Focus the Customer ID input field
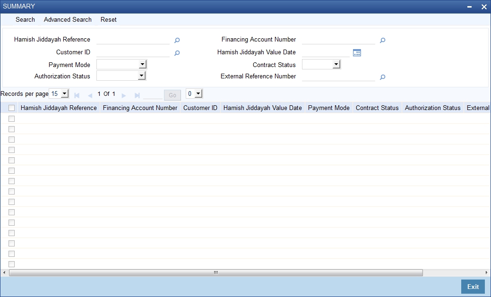Viewport: 491px width, 297px height. [x=133, y=52]
